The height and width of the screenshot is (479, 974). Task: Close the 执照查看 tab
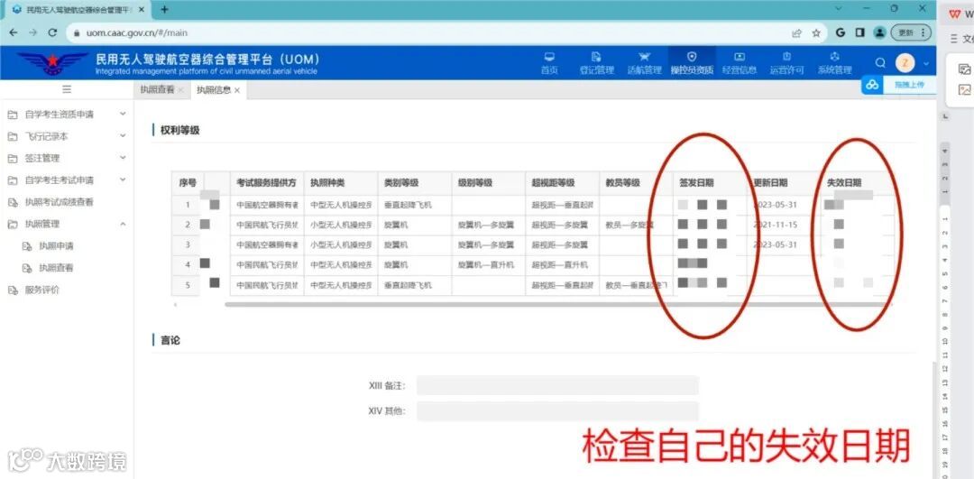180,90
